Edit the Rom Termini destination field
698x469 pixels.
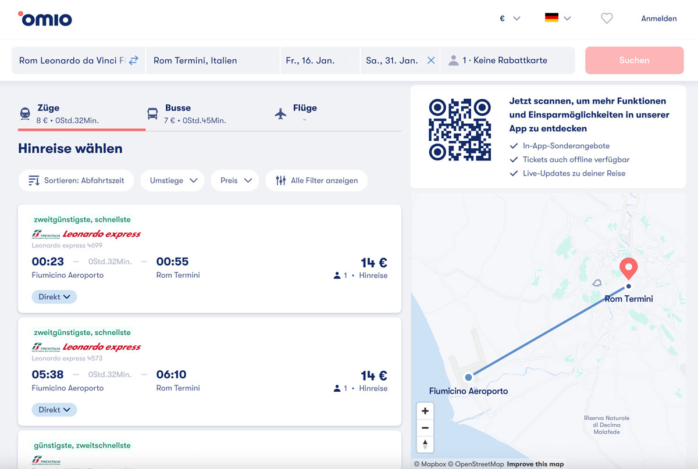pyautogui.click(x=212, y=60)
